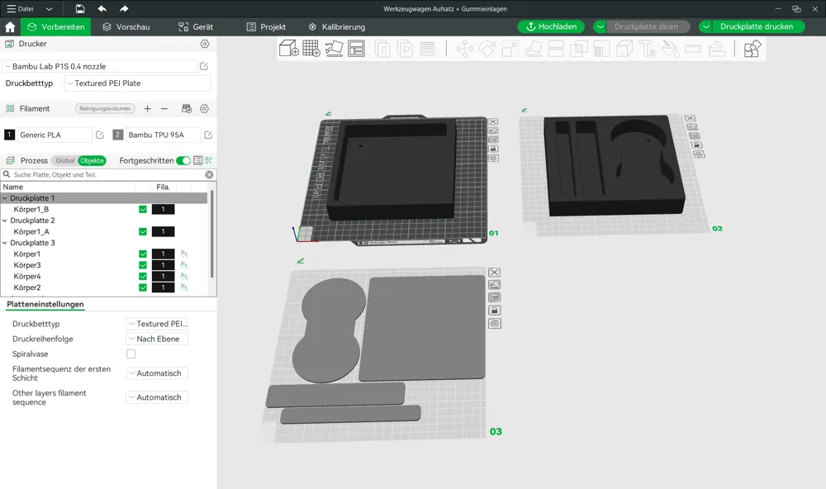Remove a filament with the minus icon
The width and height of the screenshot is (826, 489).
[164, 108]
